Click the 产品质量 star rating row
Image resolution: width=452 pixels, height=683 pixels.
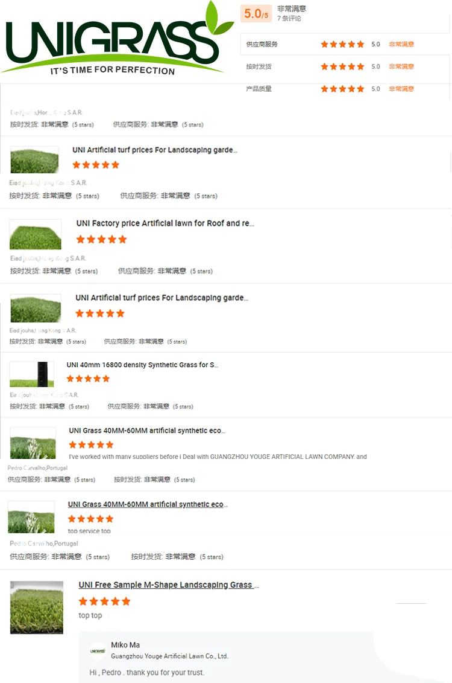tap(330, 89)
